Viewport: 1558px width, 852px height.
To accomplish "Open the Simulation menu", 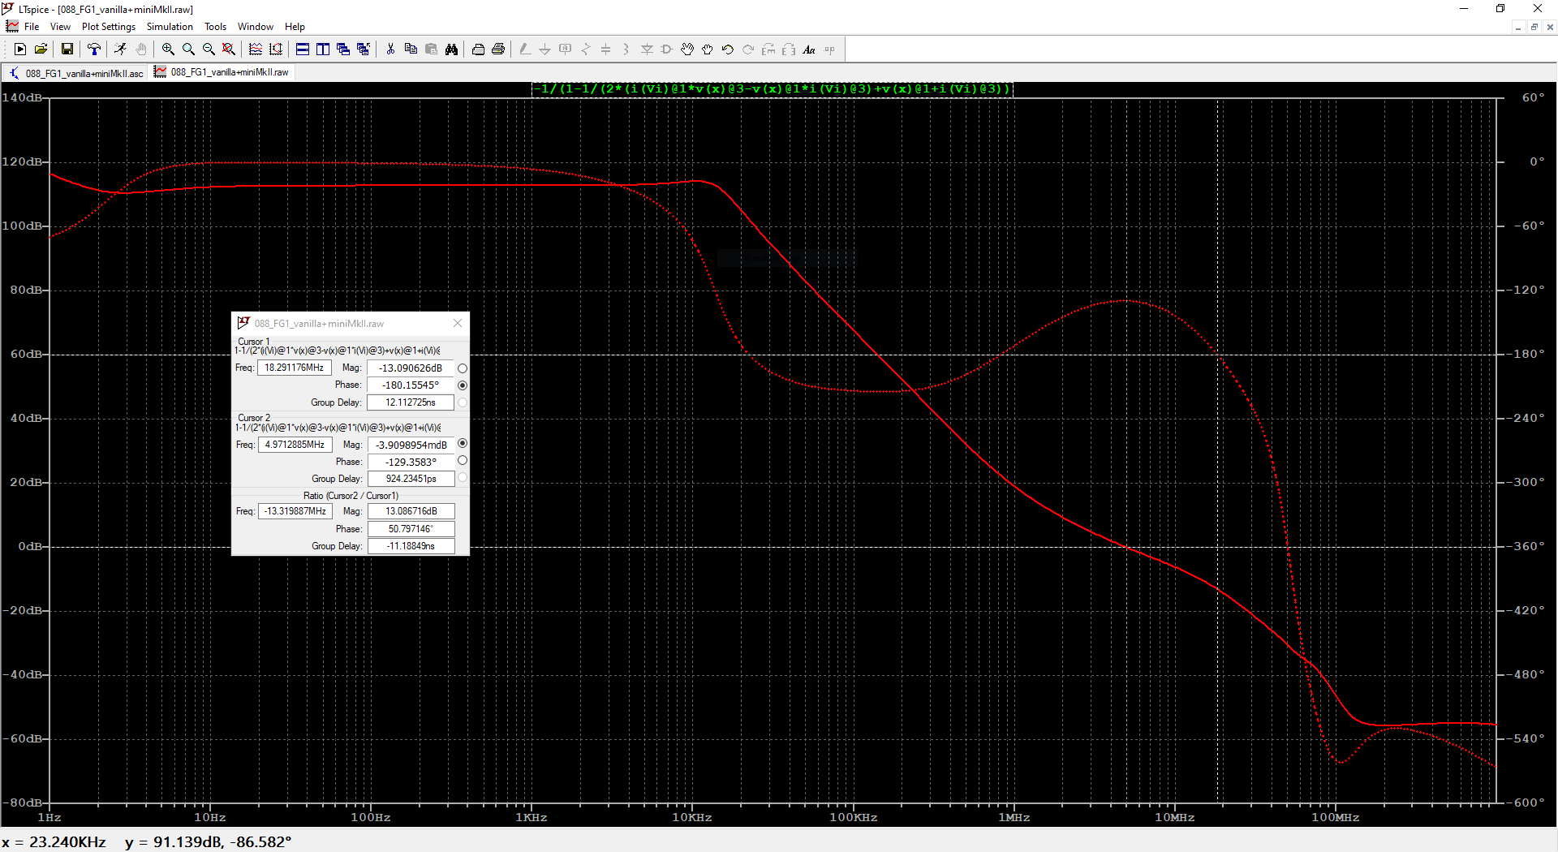I will click(170, 27).
